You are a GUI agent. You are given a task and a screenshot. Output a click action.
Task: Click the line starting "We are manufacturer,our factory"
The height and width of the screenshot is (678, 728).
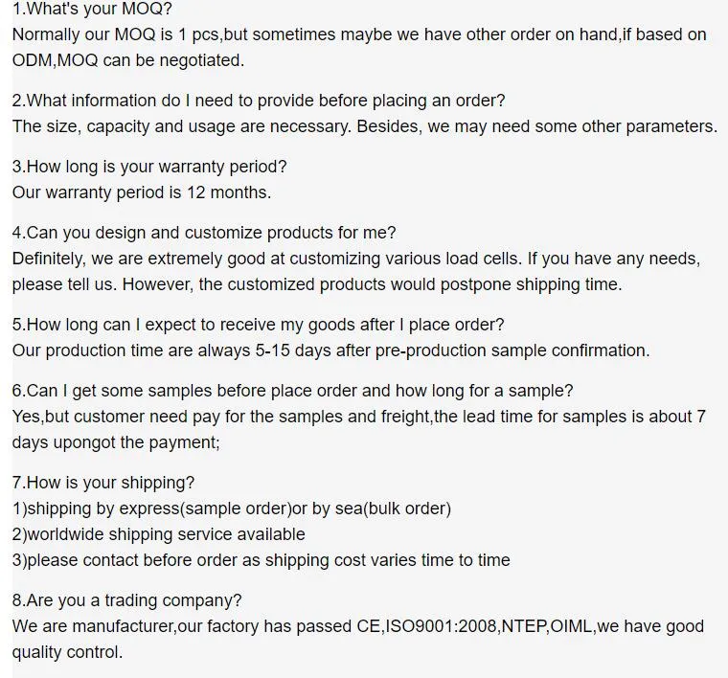358,626
